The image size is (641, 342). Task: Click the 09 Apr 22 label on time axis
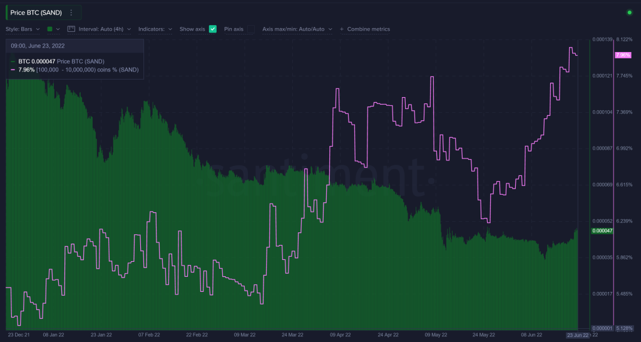[341, 335]
